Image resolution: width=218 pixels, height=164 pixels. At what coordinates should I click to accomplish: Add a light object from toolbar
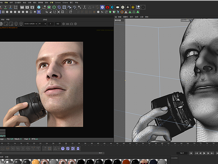75,7
